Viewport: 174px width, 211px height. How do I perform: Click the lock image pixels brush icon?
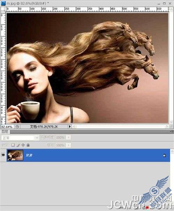point(18,145)
